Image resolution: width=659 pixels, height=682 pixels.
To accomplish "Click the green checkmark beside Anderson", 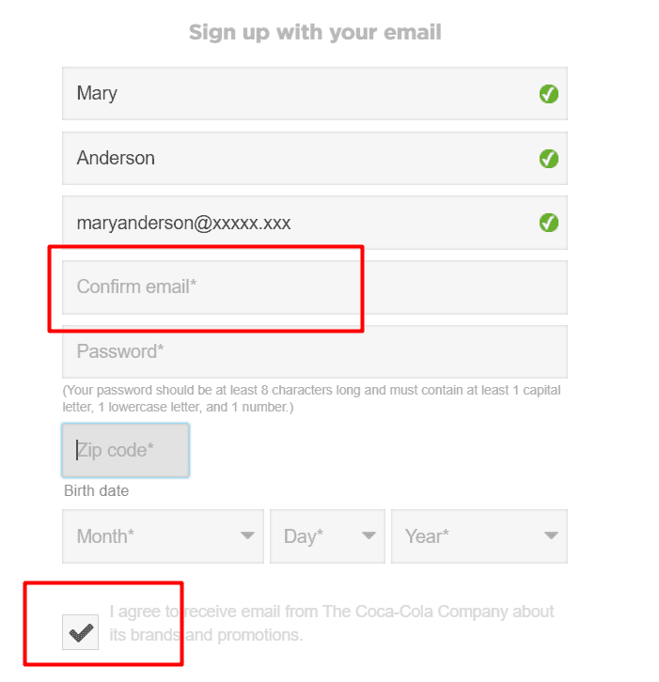I will 549,159.
